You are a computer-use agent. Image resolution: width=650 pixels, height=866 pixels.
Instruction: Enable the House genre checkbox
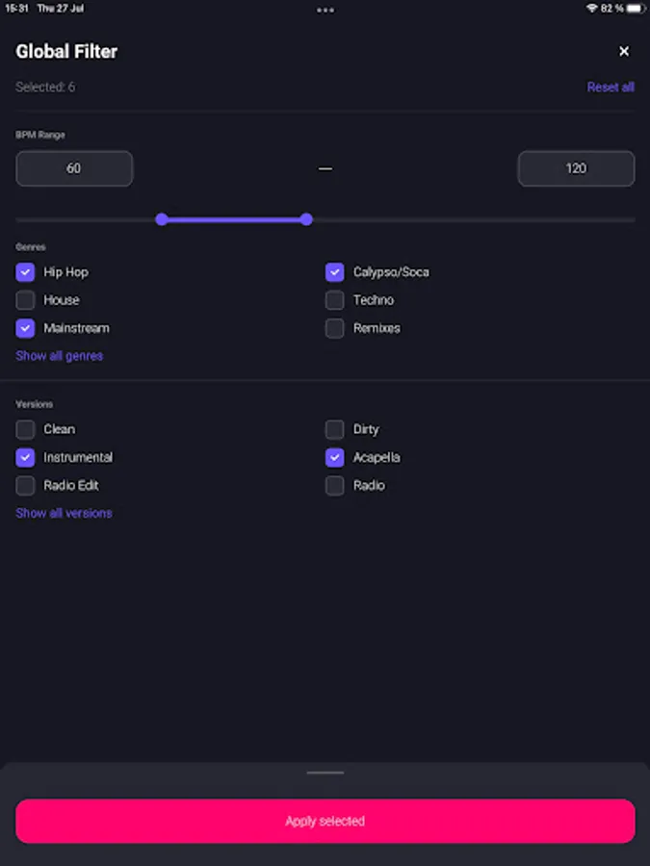pyautogui.click(x=26, y=300)
